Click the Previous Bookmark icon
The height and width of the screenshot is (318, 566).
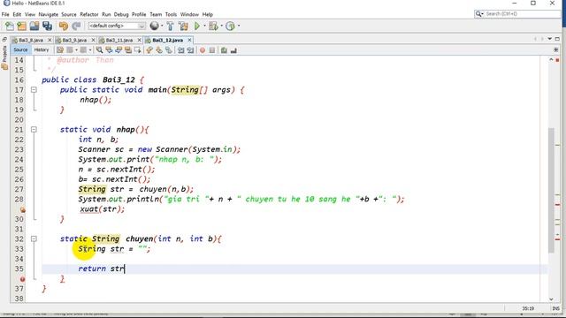click(149, 50)
